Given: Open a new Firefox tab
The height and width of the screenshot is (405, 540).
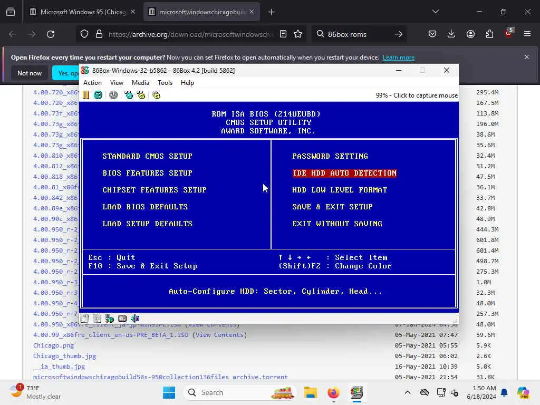Looking at the screenshot, I should pos(272,12).
